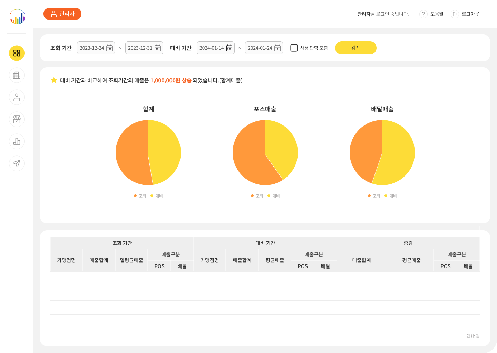Open calendar for 2023-12-31 end date
Image resolution: width=497 pixels, height=353 pixels.
tap(158, 48)
